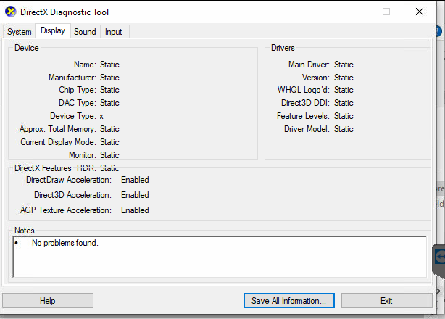Click the Direct3D DDI label
Viewport: 445px width, 319px height.
tap(305, 103)
